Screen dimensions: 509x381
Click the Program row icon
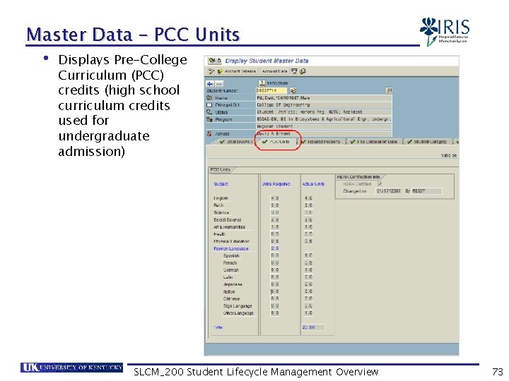pos(209,119)
